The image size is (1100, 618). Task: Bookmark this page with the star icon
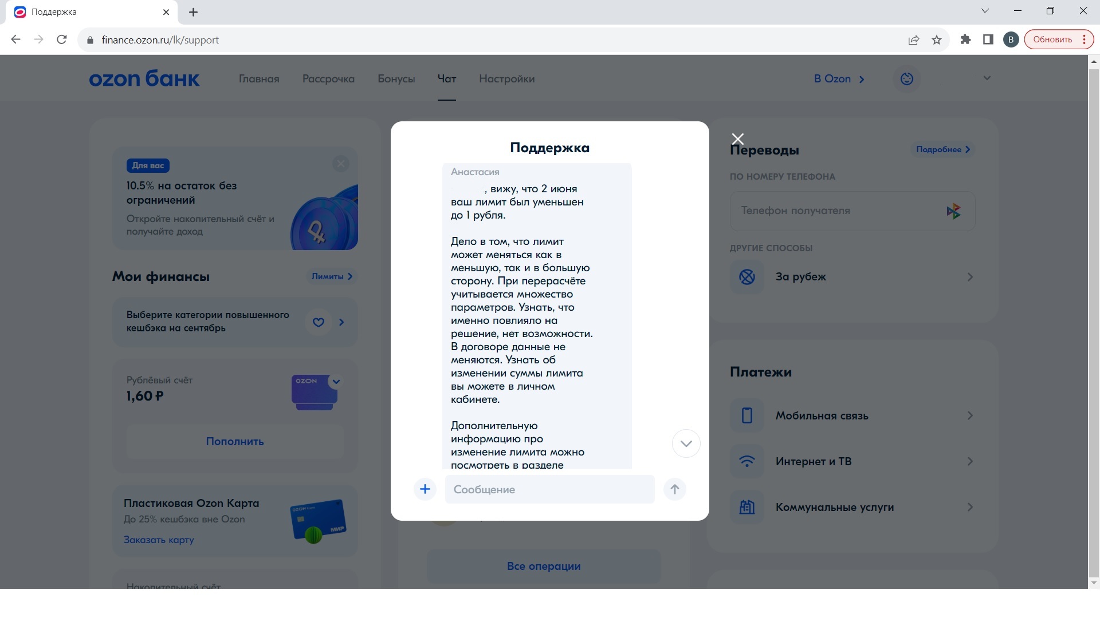[937, 40]
